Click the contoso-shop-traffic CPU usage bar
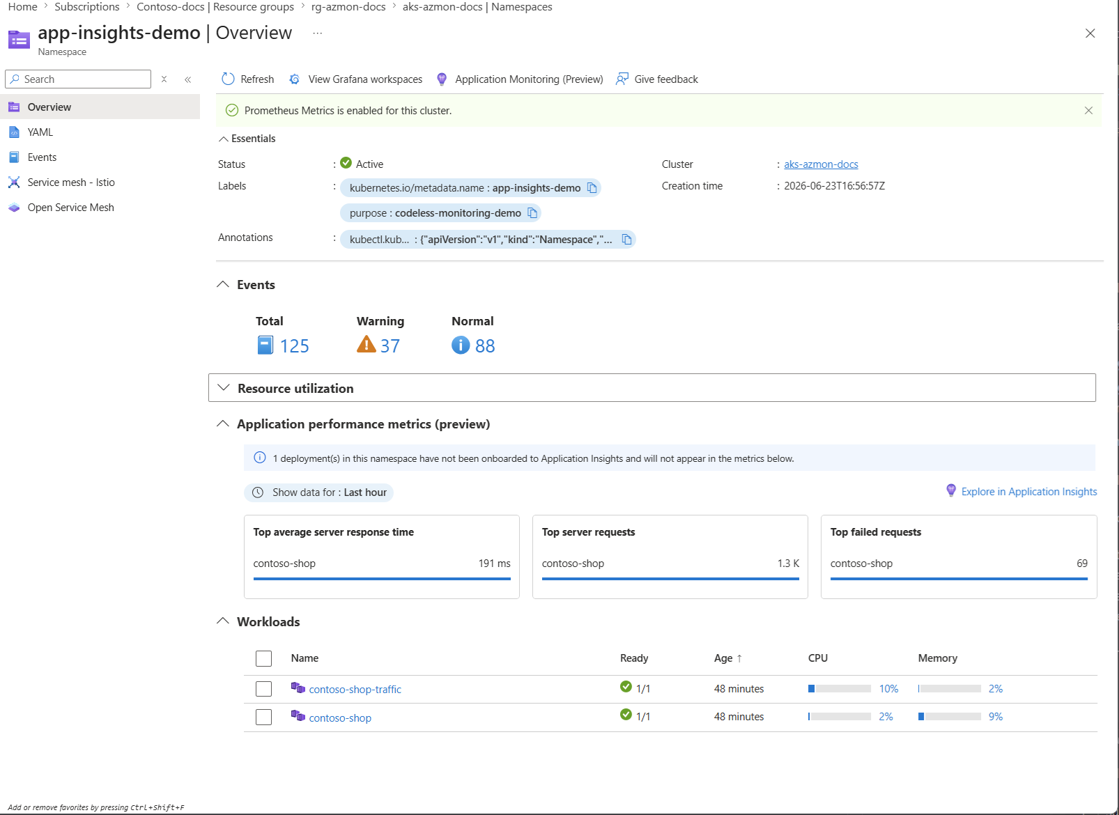This screenshot has height=815, width=1119. point(840,689)
